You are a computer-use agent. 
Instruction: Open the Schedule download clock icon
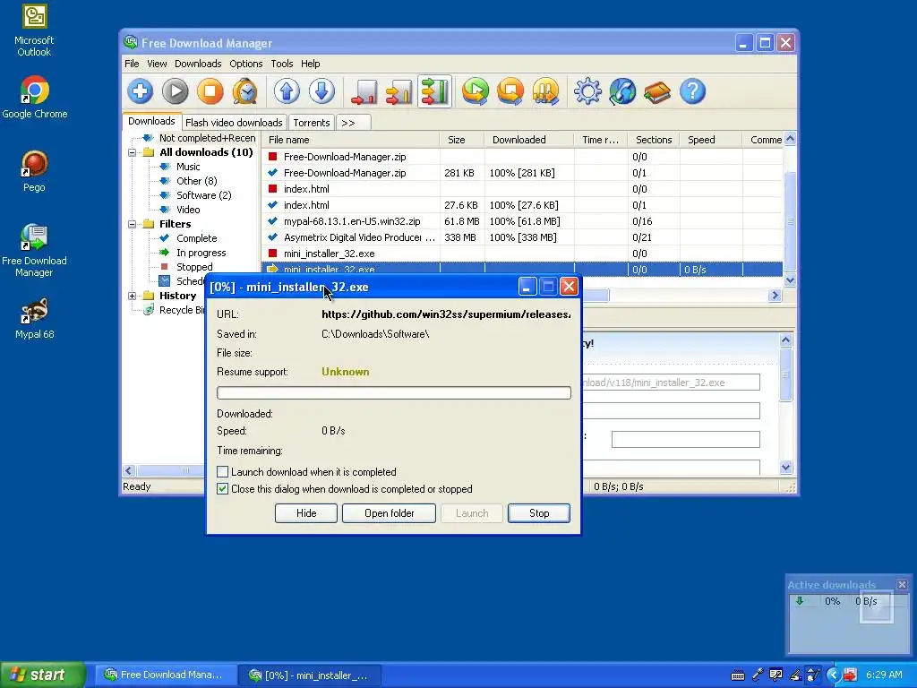coord(245,92)
